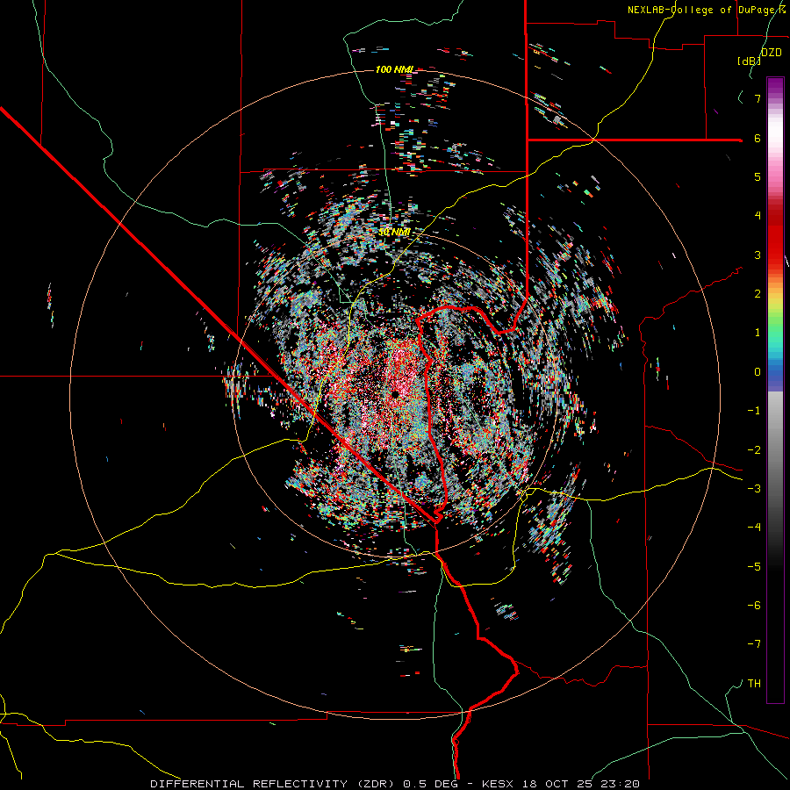
Task: Click the -4 value on the dB scale
Action: coord(754,527)
